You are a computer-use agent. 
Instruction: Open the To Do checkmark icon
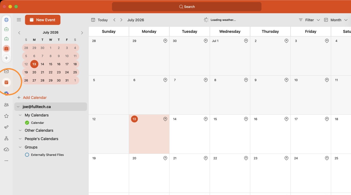(x=6, y=127)
